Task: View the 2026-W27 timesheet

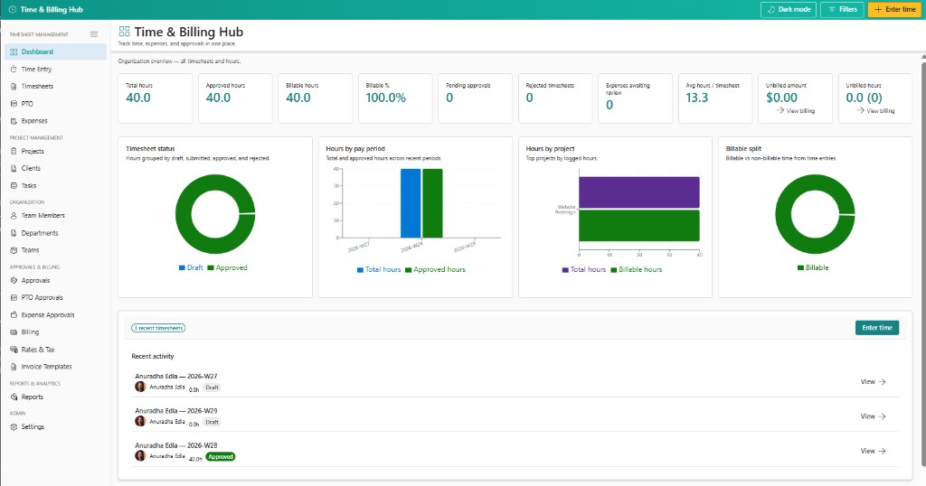Action: 873,381
